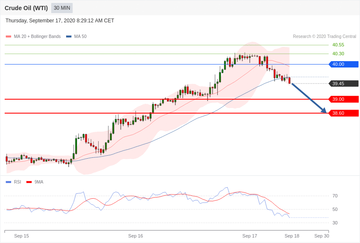Click the RSI 50 axis label
The width and height of the screenshot is (360, 243).
pyautogui.click(x=335, y=209)
